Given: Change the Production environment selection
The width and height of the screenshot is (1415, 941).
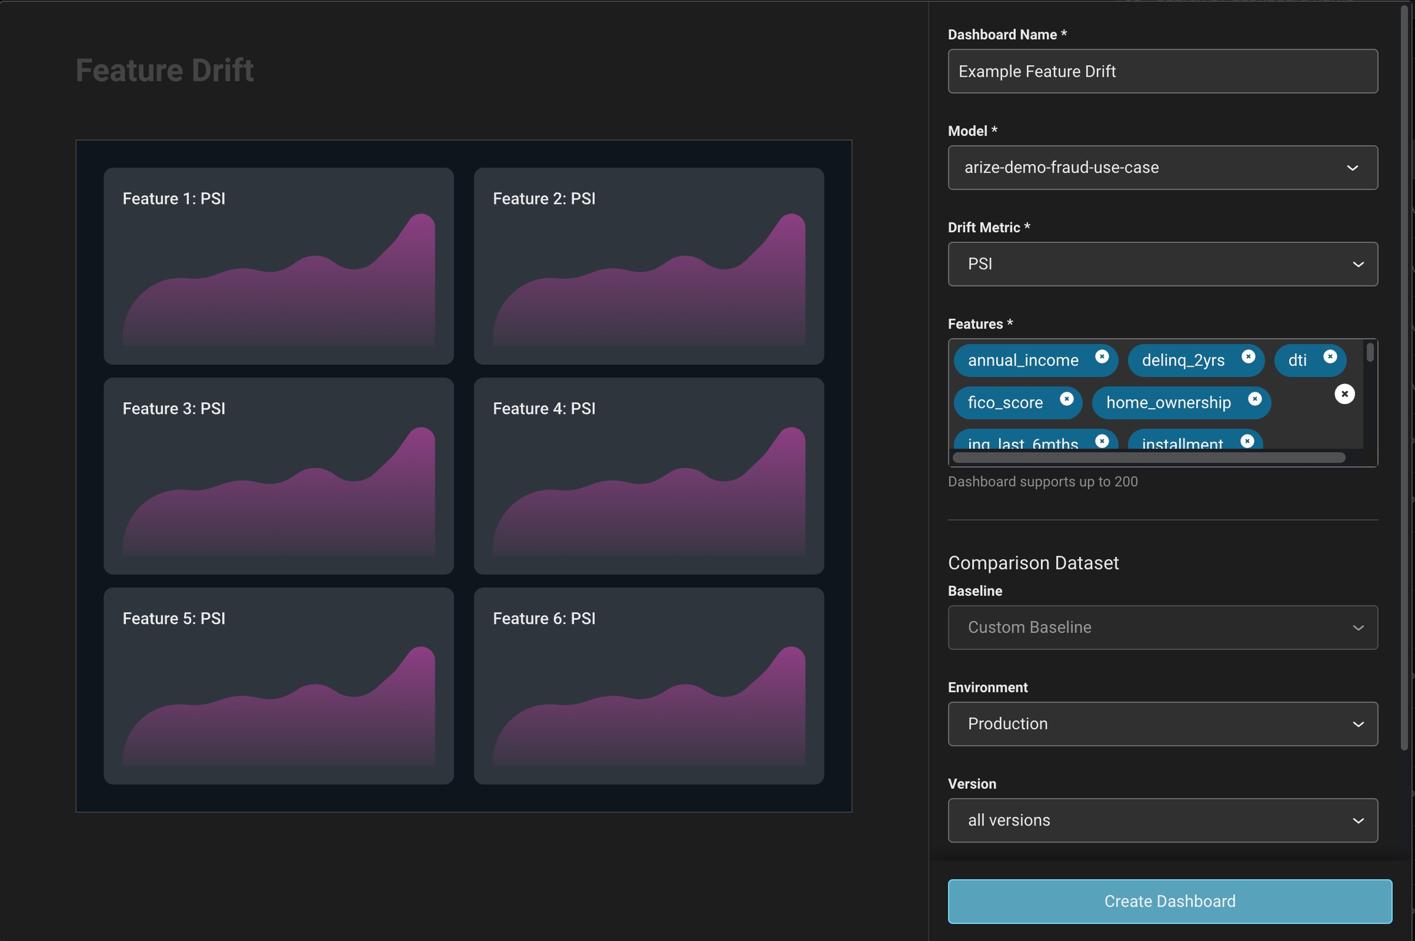Looking at the screenshot, I should 1162,724.
